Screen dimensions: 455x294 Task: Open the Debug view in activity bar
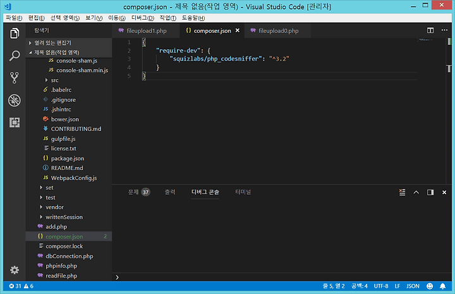coord(15,101)
